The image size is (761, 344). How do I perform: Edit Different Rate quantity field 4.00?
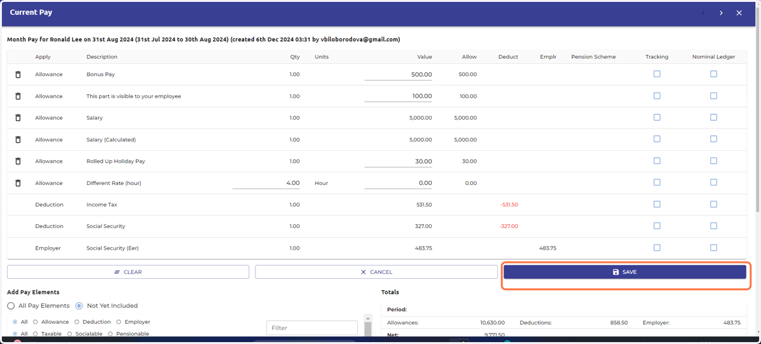tap(266, 183)
